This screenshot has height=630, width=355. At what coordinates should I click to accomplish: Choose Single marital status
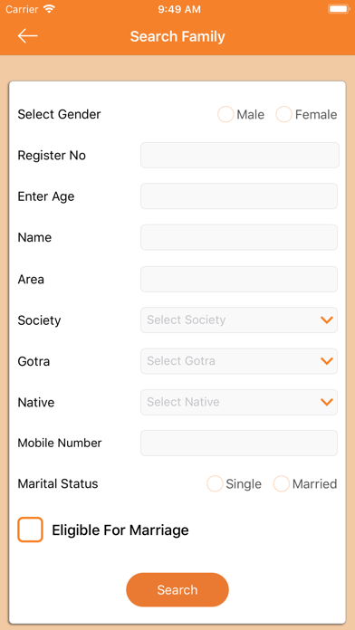tap(215, 483)
